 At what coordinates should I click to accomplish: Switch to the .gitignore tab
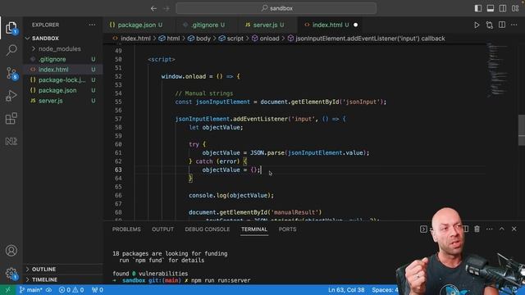(x=204, y=25)
